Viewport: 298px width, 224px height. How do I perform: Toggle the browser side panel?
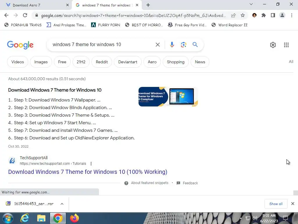[x=273, y=15]
